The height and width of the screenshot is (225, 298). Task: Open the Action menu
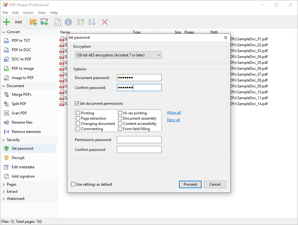tap(28, 13)
